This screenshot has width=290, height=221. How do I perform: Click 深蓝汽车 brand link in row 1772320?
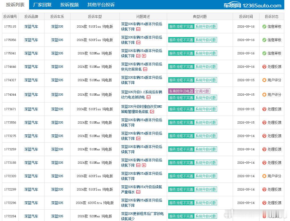(x=31, y=176)
